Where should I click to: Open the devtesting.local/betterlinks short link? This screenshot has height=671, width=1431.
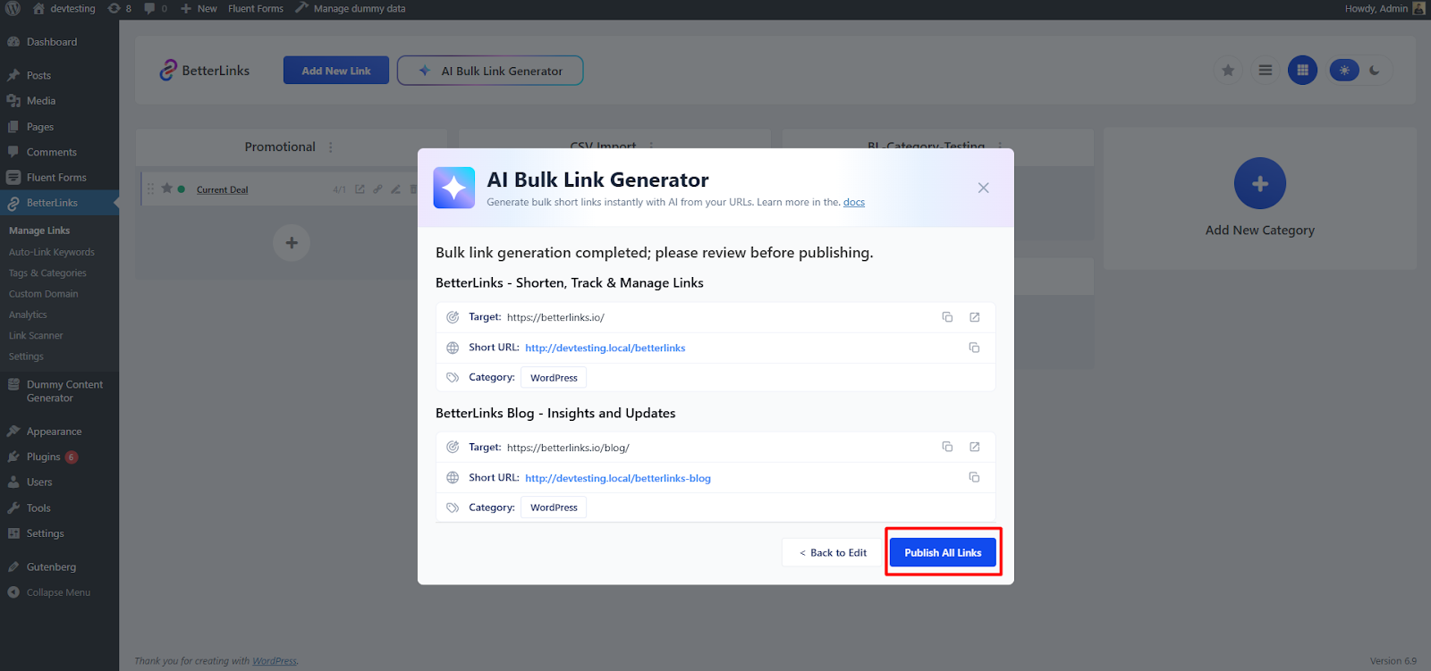click(x=605, y=348)
